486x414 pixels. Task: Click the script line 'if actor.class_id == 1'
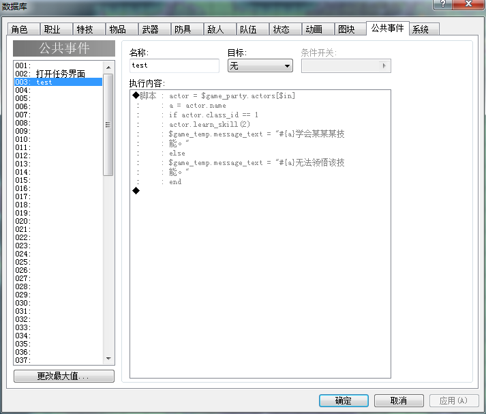[260, 115]
